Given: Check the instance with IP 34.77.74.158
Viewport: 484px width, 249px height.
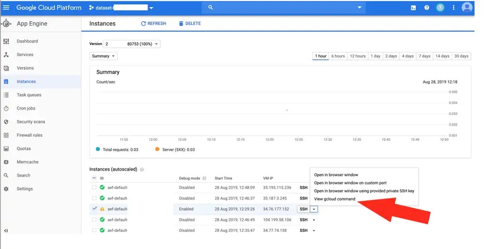Looking at the screenshot, I should click(x=94, y=230).
